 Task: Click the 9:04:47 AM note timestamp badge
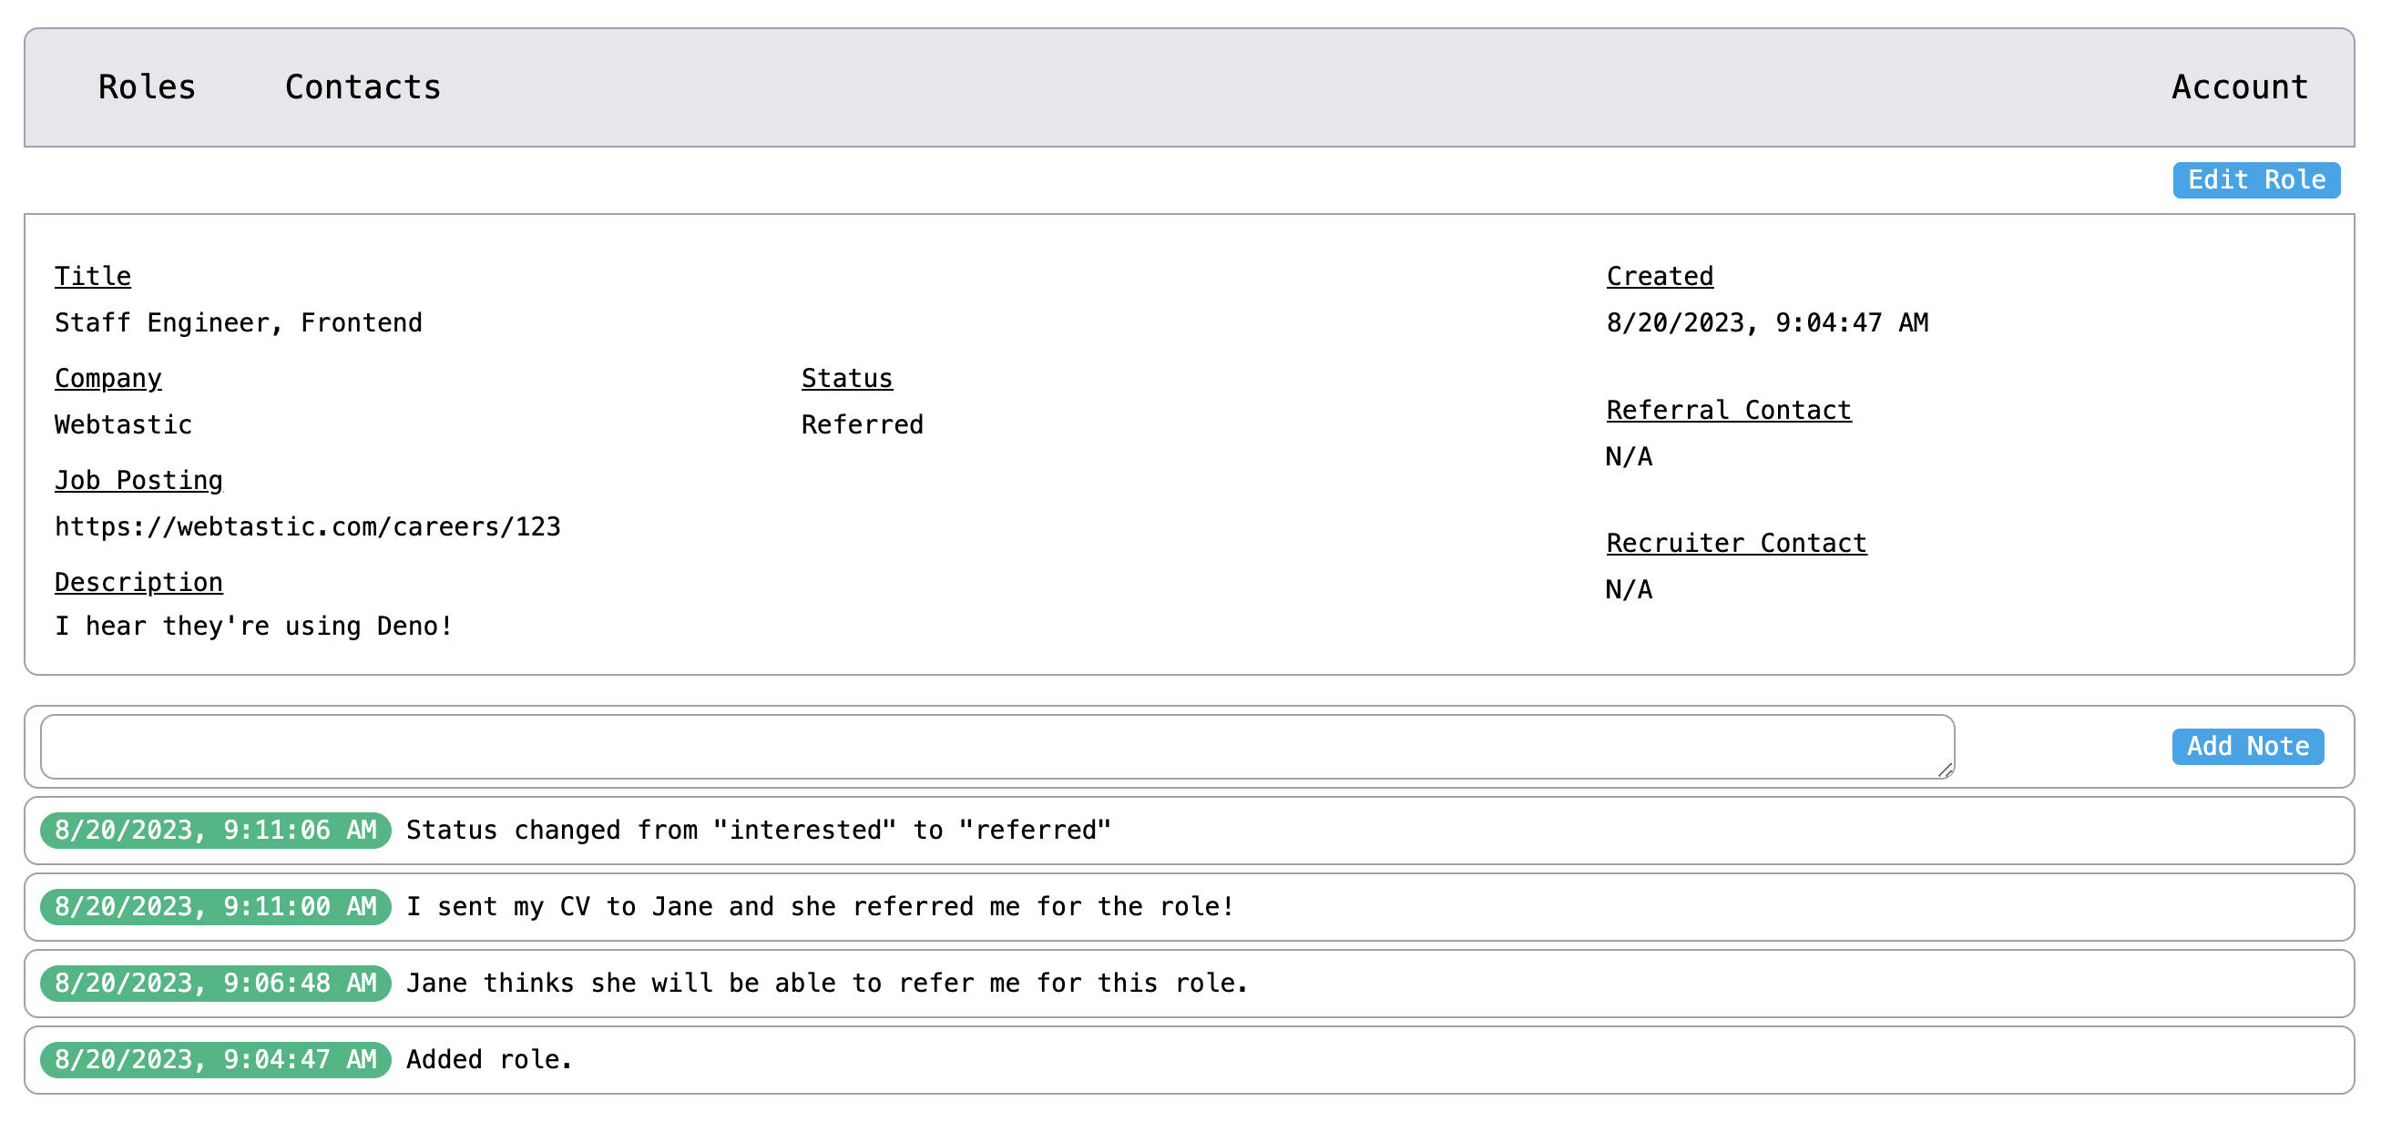pyautogui.click(x=215, y=1059)
